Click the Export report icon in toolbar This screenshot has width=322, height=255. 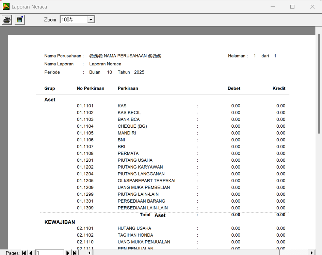(20, 20)
